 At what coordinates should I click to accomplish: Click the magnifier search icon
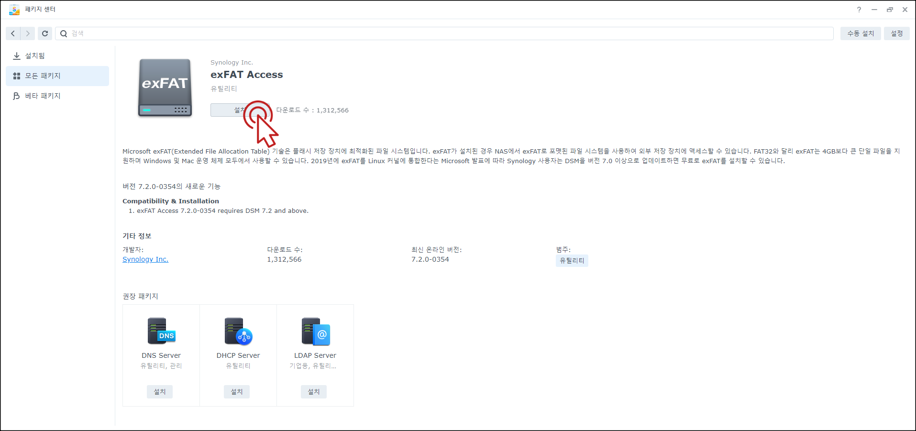click(64, 33)
